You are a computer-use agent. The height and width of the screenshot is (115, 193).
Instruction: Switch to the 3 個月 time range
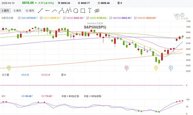click(x=5, y=11)
